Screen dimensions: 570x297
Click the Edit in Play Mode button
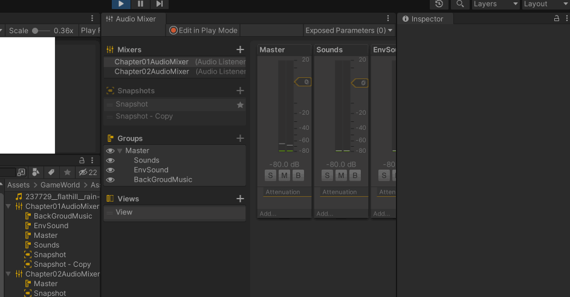coord(204,30)
